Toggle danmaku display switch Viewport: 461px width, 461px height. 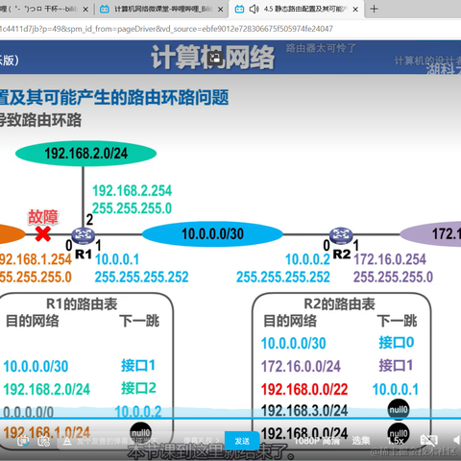(x=23, y=442)
